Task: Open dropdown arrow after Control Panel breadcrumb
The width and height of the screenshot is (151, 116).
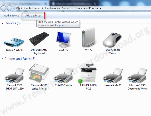Action: point(43,8)
